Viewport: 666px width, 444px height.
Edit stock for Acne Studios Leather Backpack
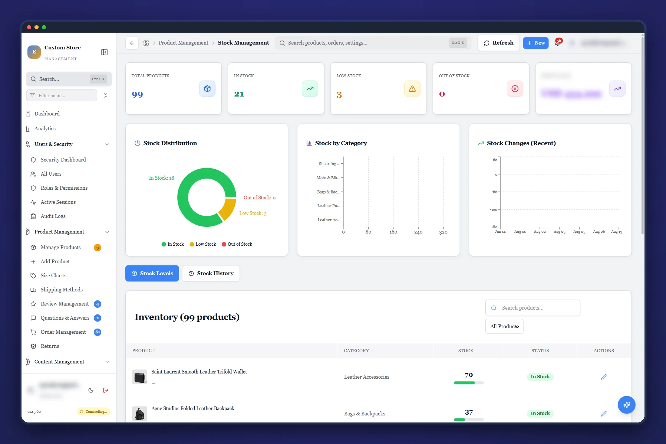point(604,414)
